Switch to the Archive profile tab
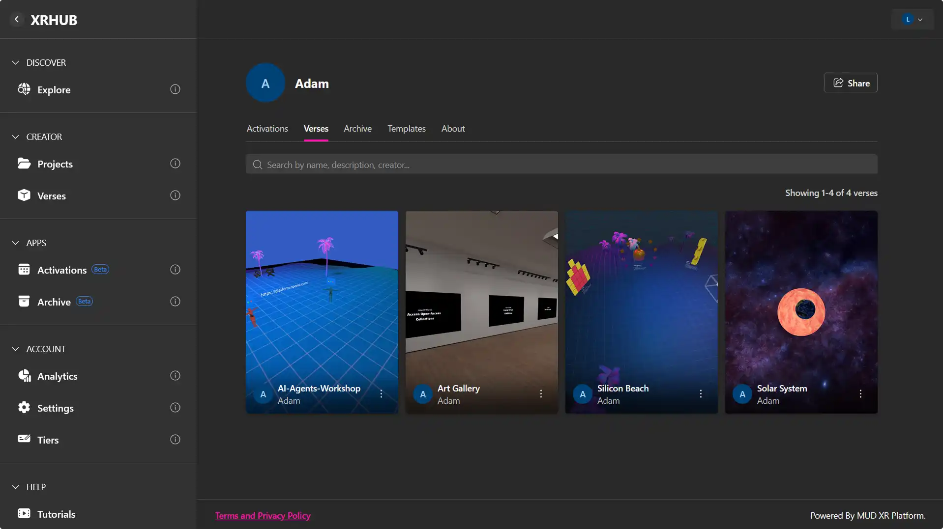The height and width of the screenshot is (529, 943). click(357, 129)
